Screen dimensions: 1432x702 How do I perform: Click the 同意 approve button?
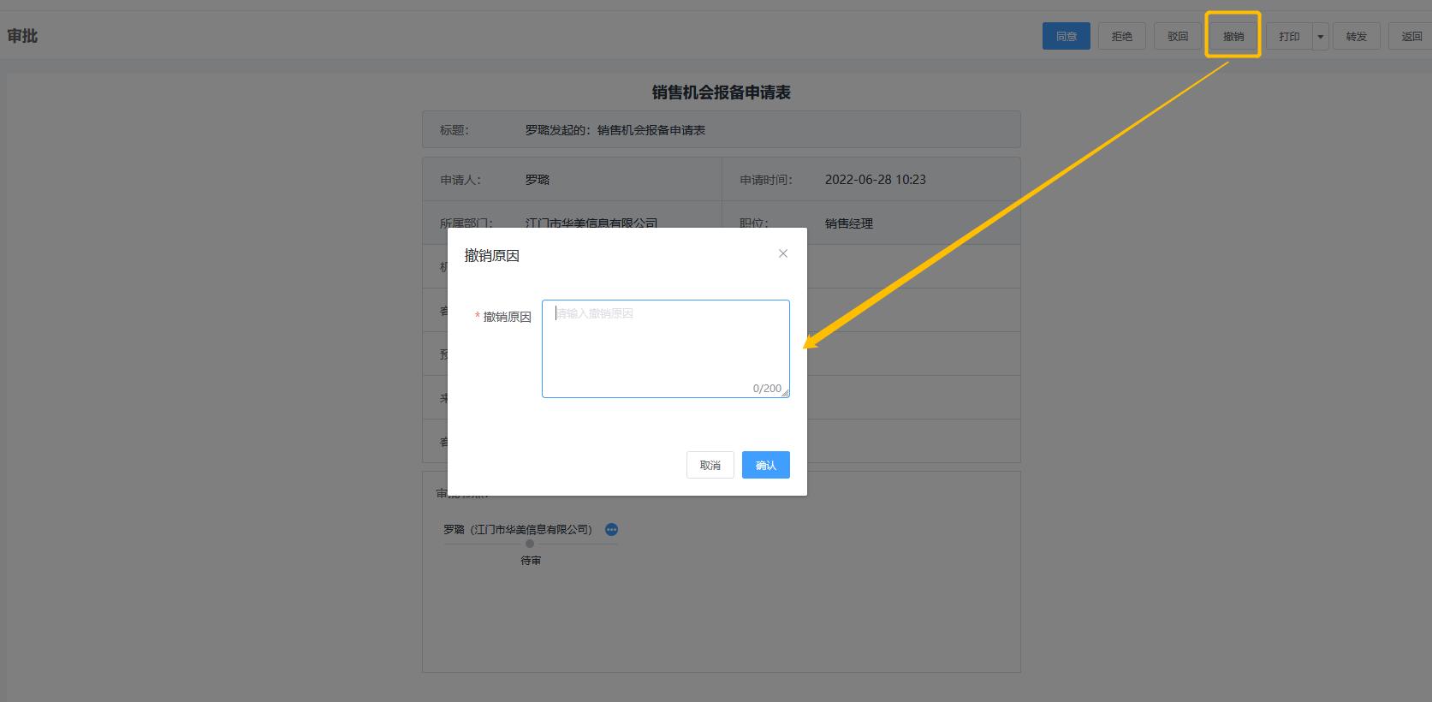[1066, 36]
